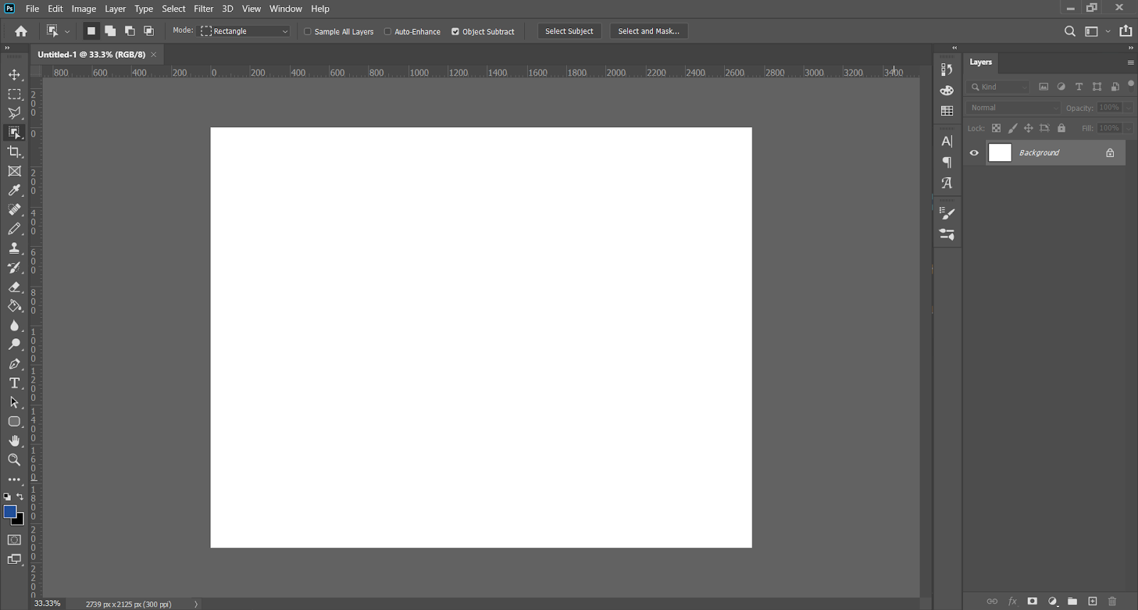Create a new layer
This screenshot has height=610, width=1138.
pos(1092,601)
